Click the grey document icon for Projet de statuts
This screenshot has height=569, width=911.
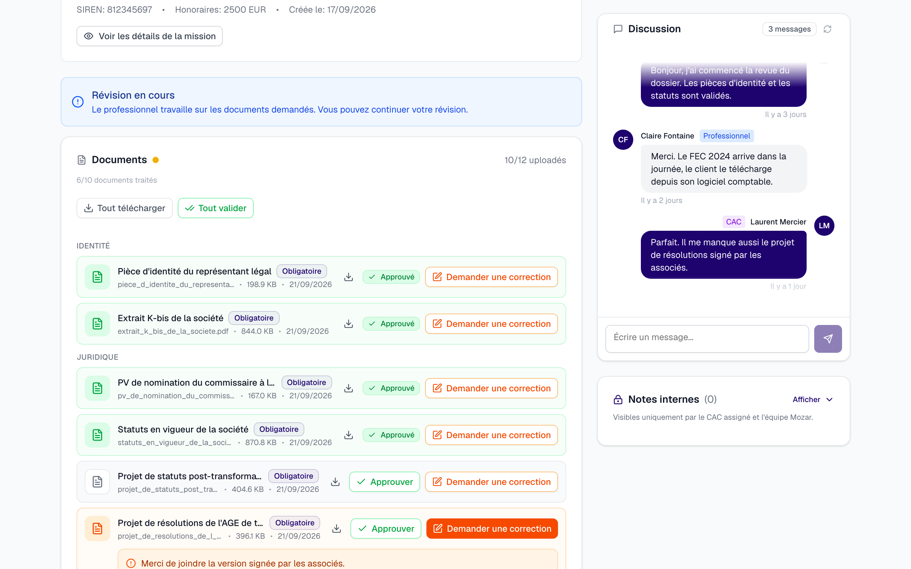pyautogui.click(x=97, y=482)
